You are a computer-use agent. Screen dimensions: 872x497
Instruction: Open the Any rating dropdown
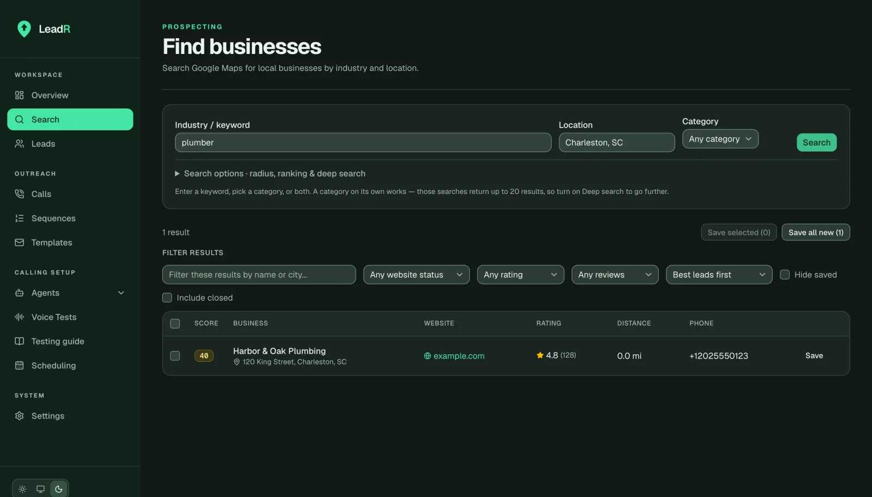pyautogui.click(x=520, y=275)
